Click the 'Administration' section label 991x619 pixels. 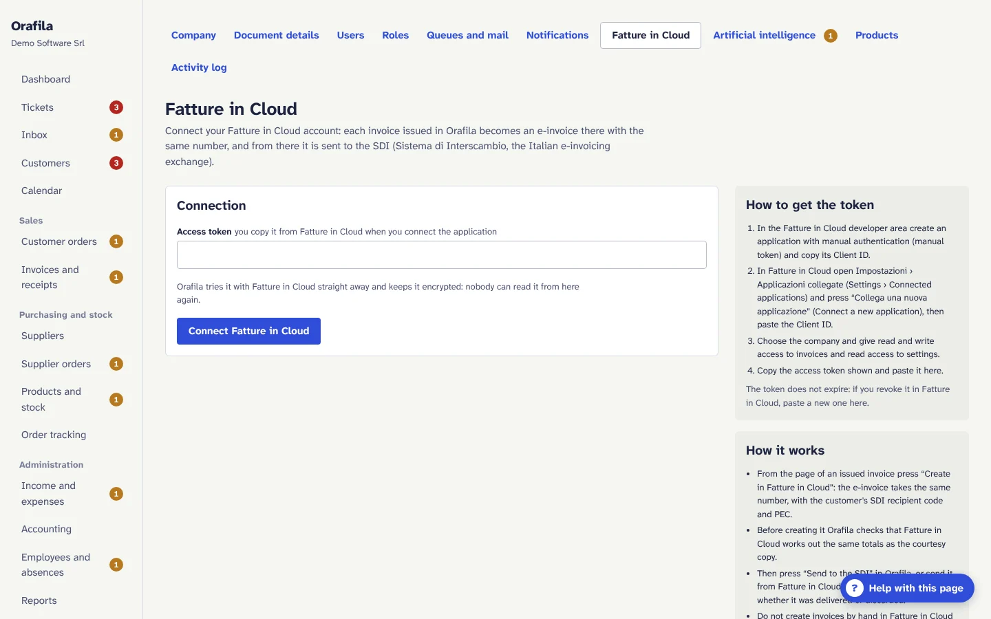point(52,465)
